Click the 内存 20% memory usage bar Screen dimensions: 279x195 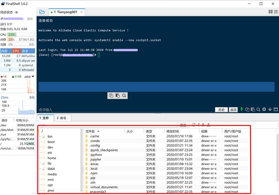click(21, 39)
